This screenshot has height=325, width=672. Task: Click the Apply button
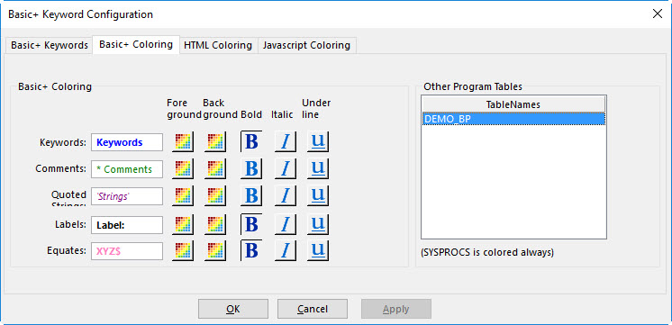tap(396, 309)
